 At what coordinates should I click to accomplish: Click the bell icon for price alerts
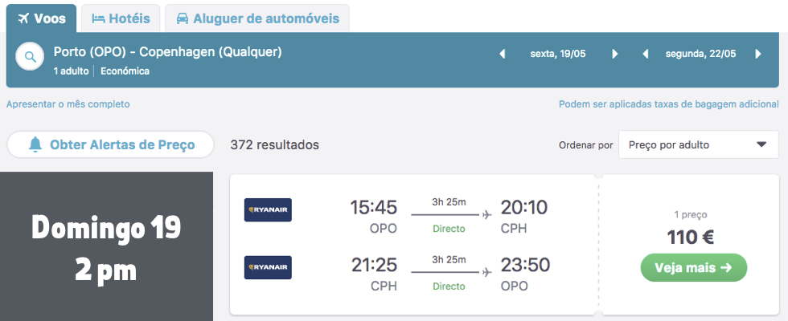point(35,145)
